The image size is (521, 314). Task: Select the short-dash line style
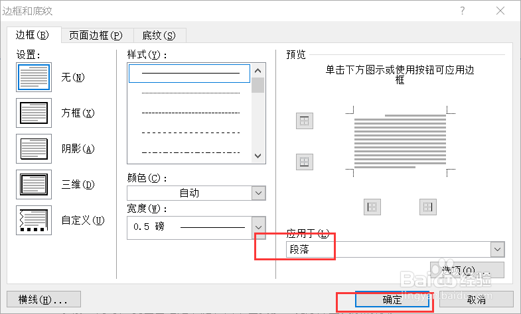coord(190,113)
